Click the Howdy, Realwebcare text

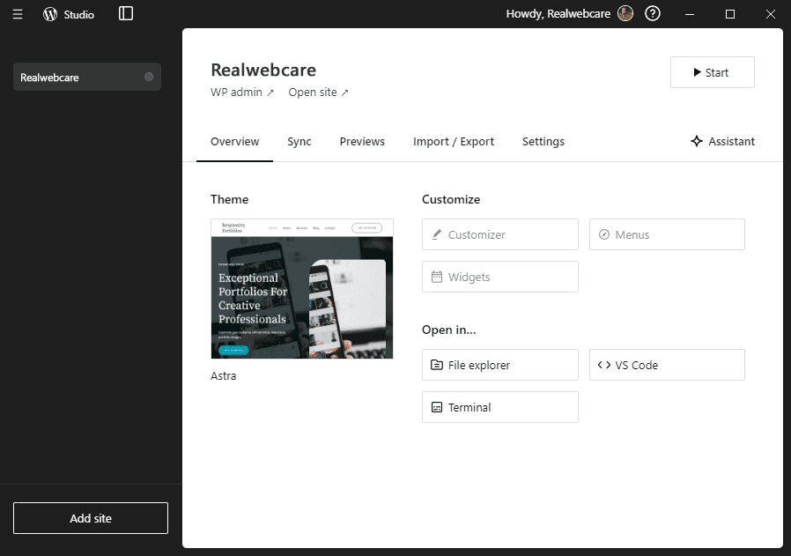tap(558, 13)
